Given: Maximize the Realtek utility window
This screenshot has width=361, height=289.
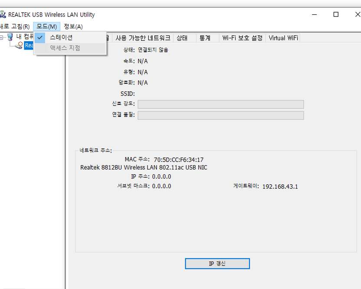Looking at the screenshot, I should coord(336,14).
